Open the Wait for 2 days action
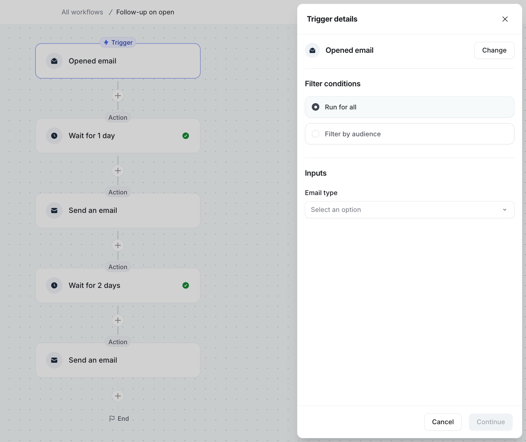Screen dimensions: 526x442 click(x=118, y=285)
